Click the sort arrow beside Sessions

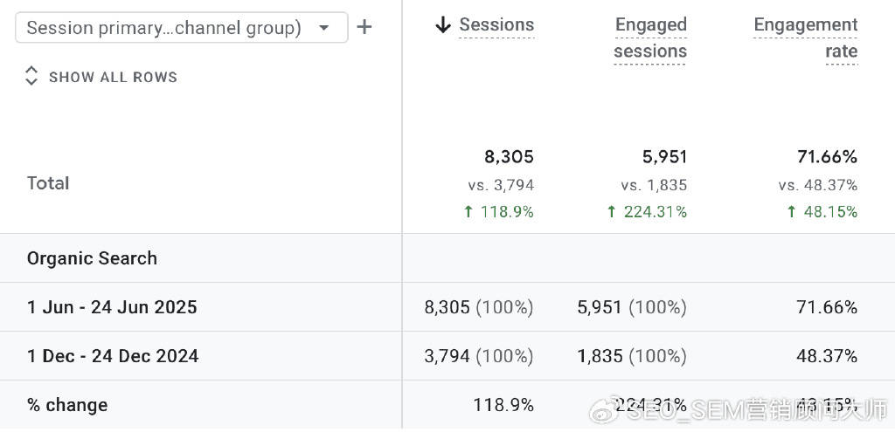(x=443, y=25)
